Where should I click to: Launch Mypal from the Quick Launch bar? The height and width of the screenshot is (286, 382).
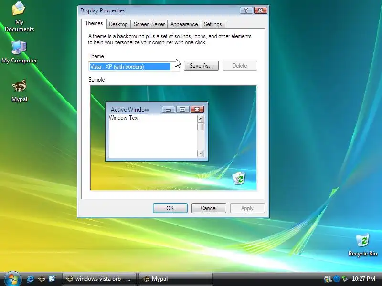coord(42,279)
